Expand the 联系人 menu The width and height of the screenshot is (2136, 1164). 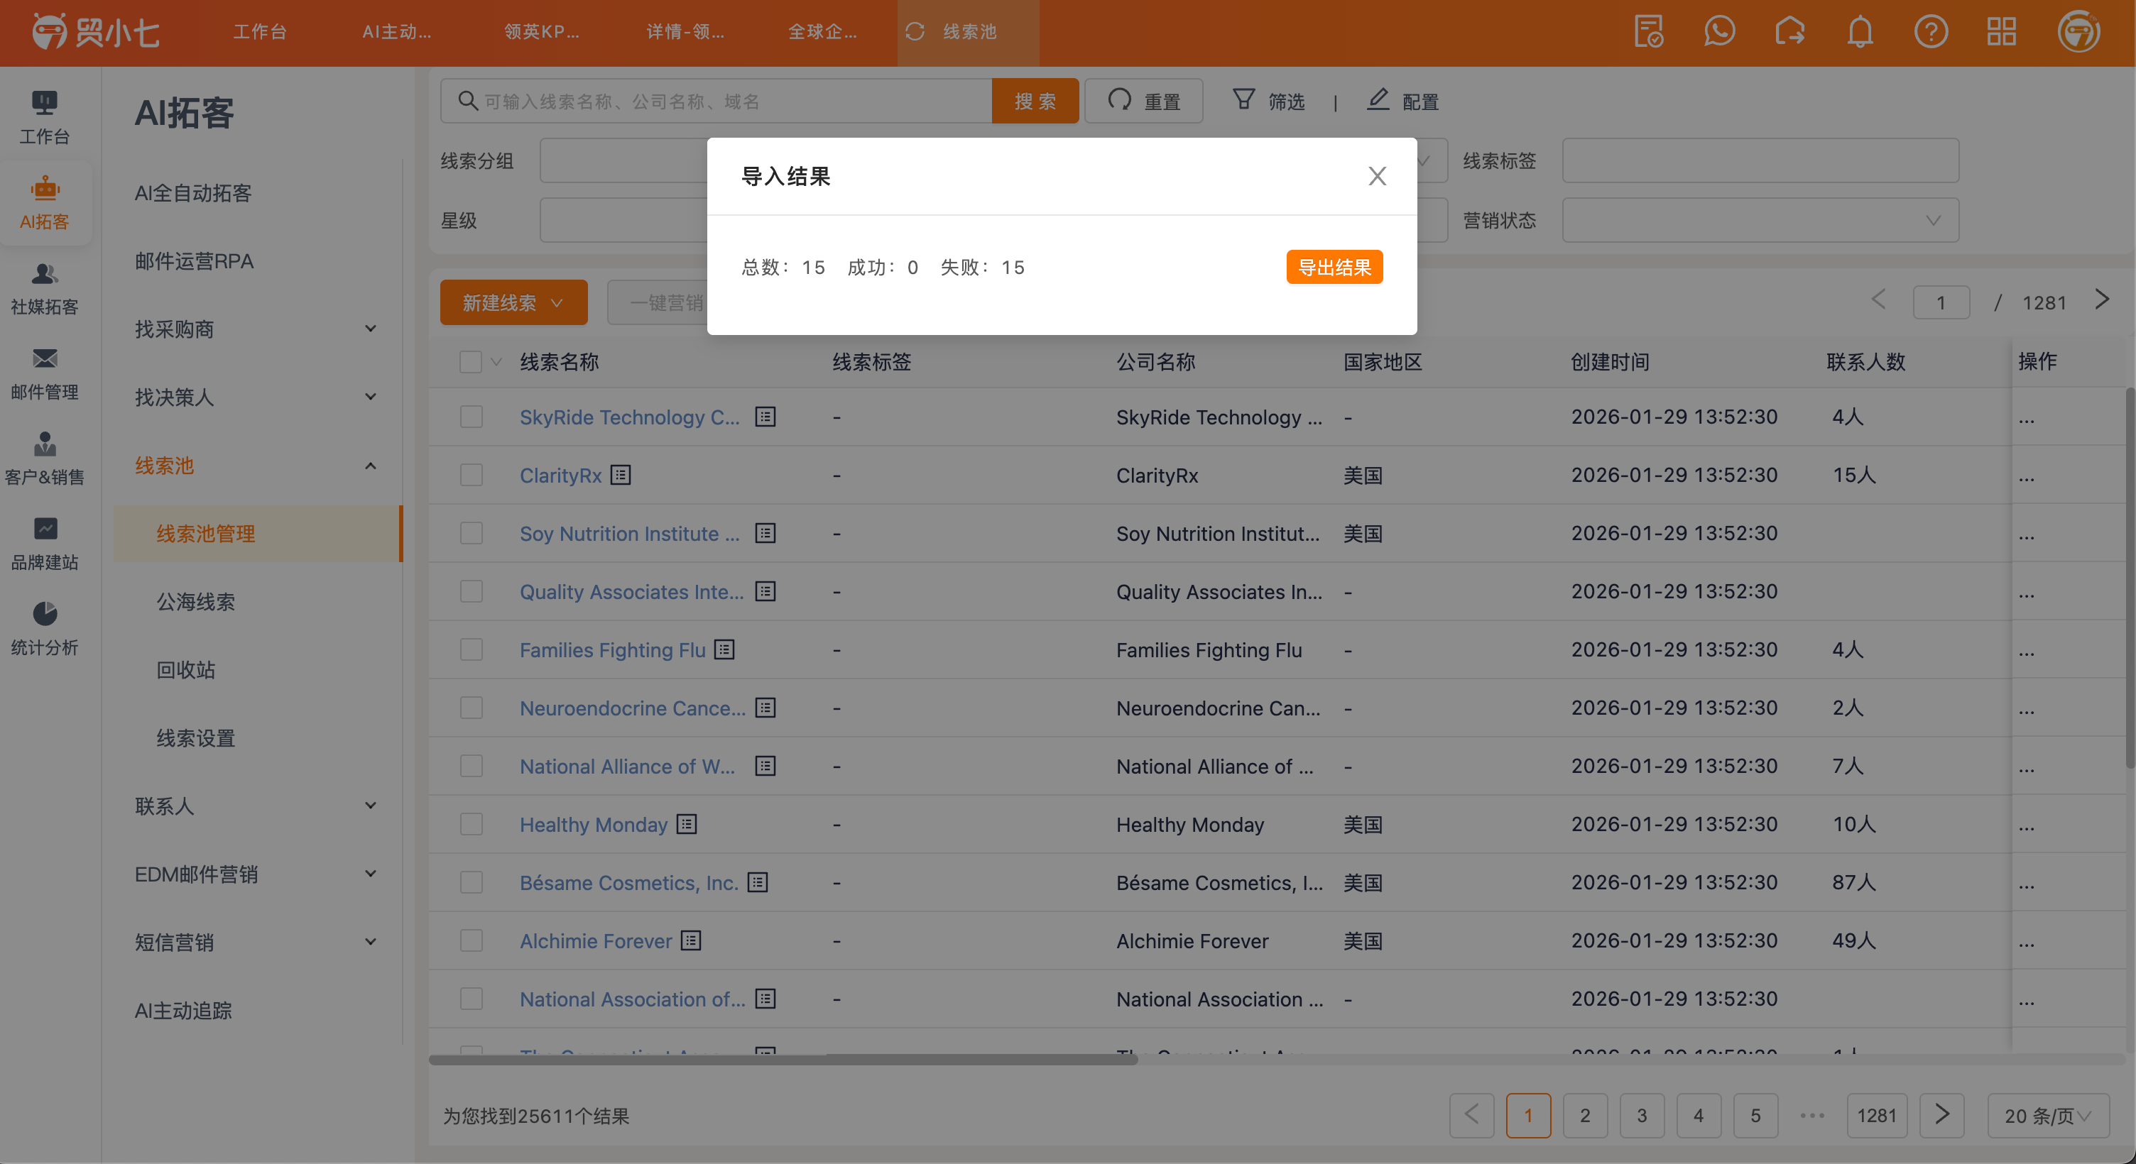coord(371,806)
